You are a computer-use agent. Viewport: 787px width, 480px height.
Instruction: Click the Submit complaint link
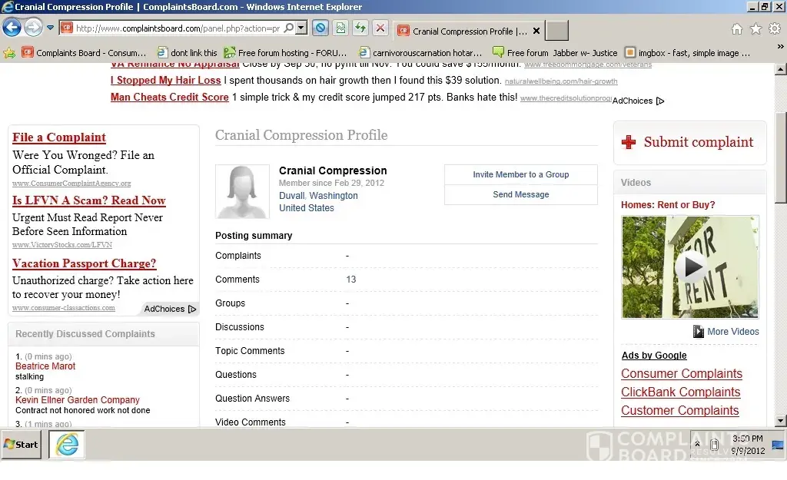tap(698, 142)
